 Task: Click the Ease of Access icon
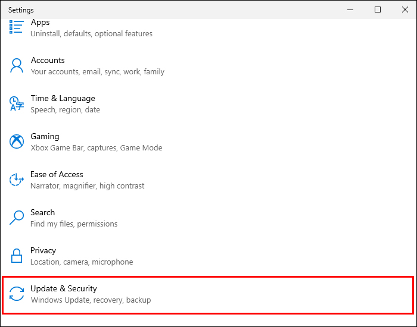(x=17, y=180)
